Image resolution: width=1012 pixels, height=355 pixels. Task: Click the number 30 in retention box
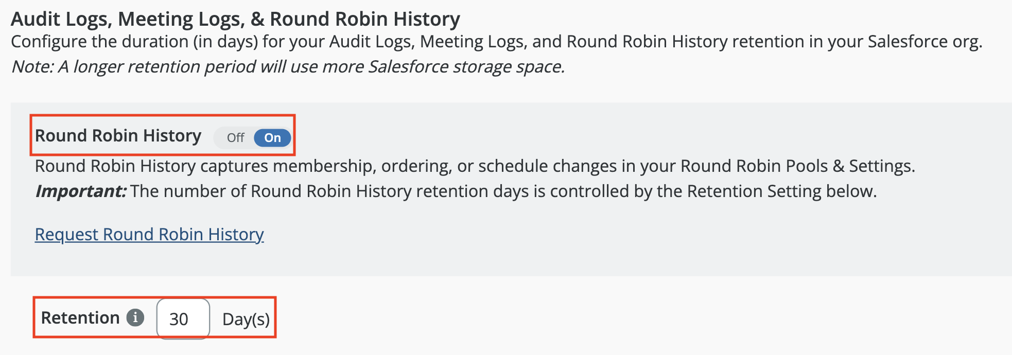179,319
